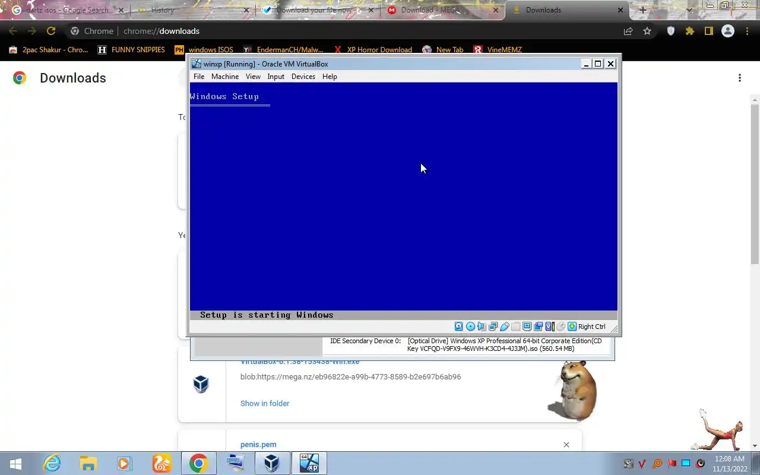The width and height of the screenshot is (760, 475).
Task: Click the hard disk activity indicator in VirtualBox status bar
Action: point(459,327)
